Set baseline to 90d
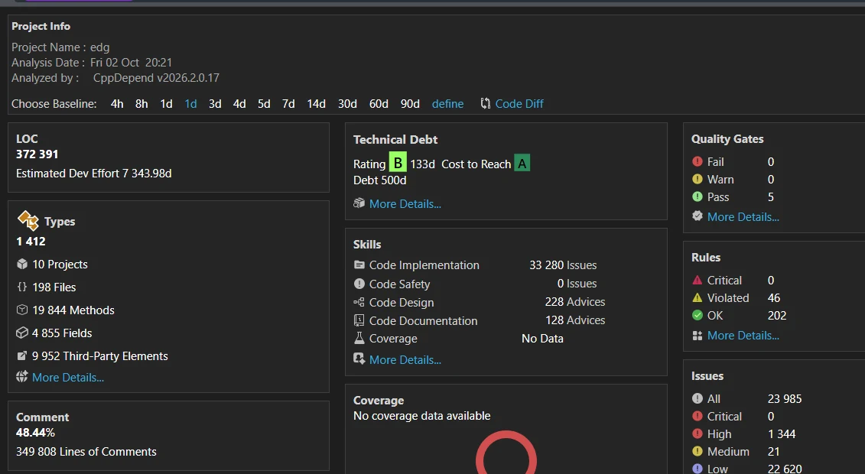This screenshot has height=474, width=865. click(x=411, y=104)
